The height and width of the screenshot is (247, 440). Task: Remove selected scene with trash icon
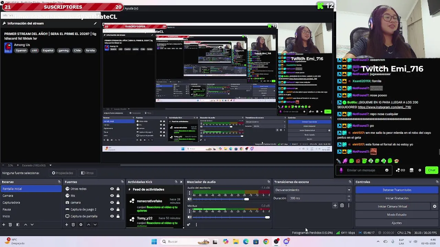10,225
